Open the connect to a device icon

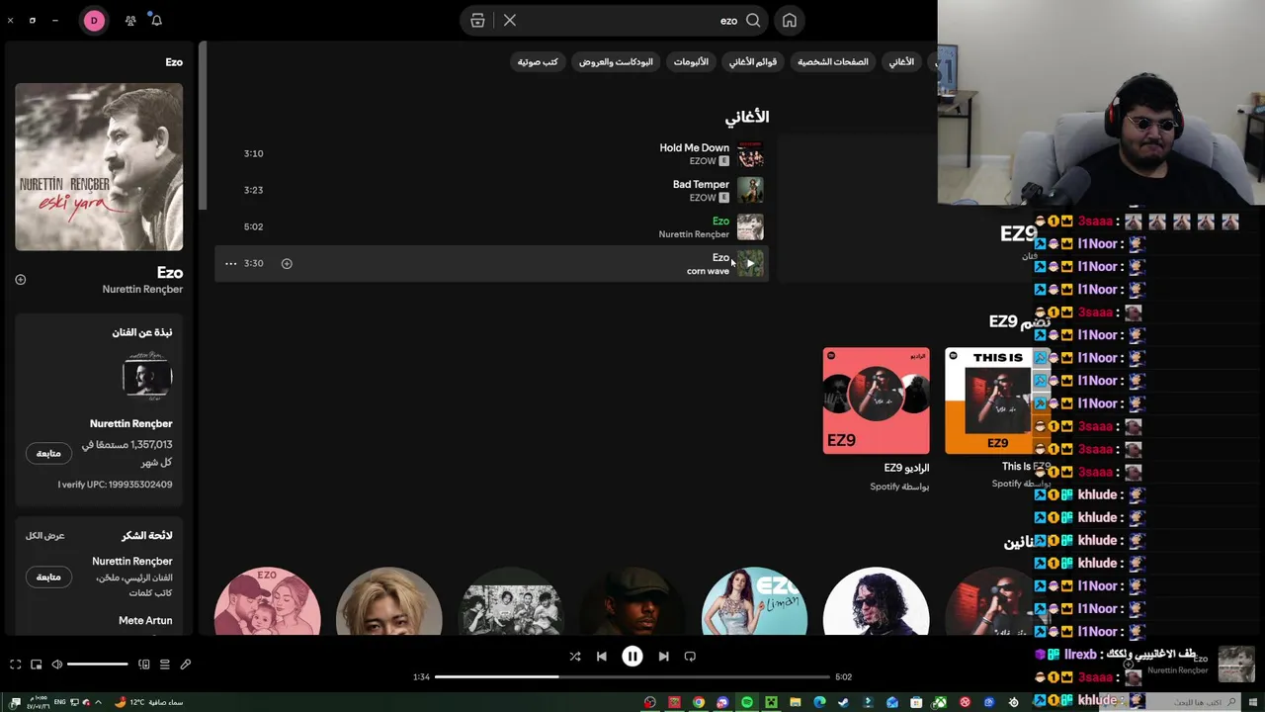(144, 665)
